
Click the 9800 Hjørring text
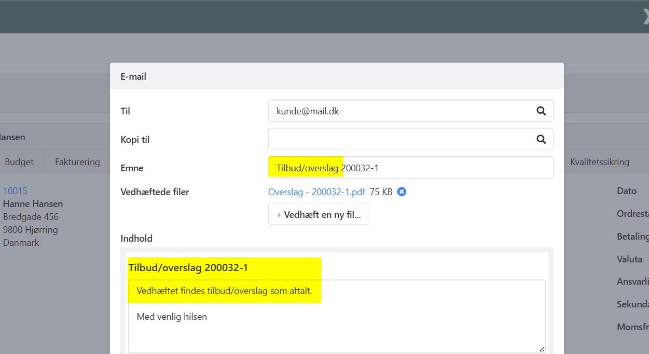30,230
